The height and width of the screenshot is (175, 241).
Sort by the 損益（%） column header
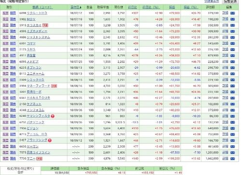pos(191,7)
